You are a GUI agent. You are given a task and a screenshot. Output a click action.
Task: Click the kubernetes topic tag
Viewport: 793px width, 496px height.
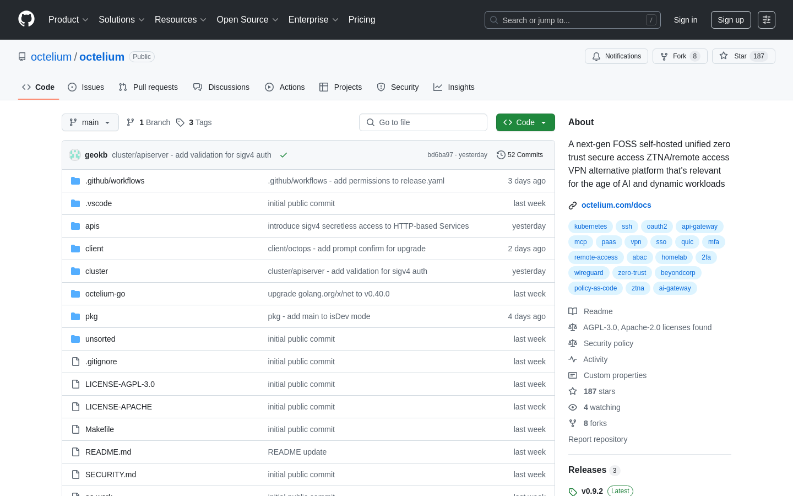[590, 227]
